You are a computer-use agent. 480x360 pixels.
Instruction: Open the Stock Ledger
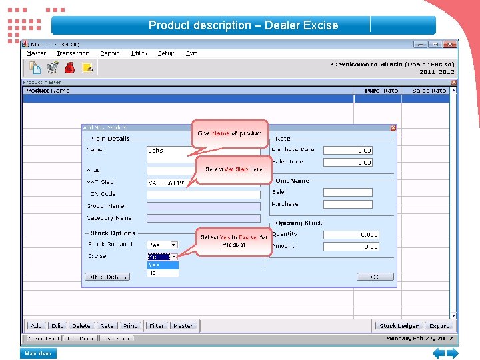399,326
